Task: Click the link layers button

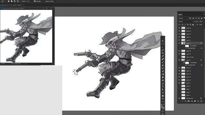Action: (x=182, y=101)
